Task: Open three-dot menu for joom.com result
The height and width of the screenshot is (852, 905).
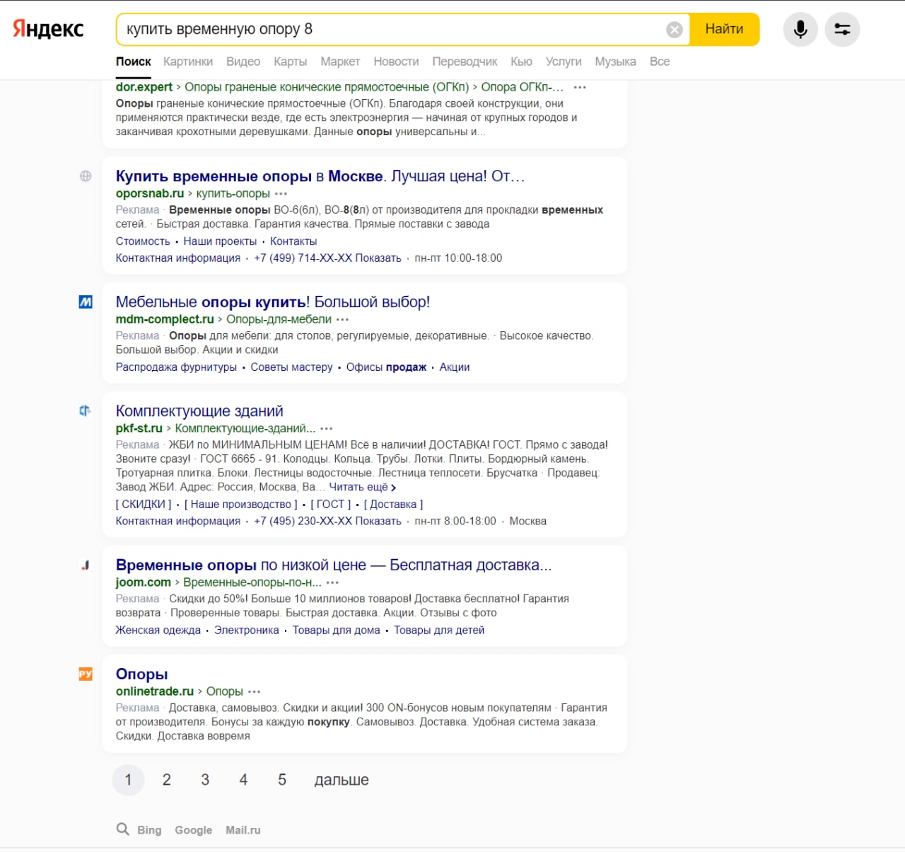Action: coord(332,583)
